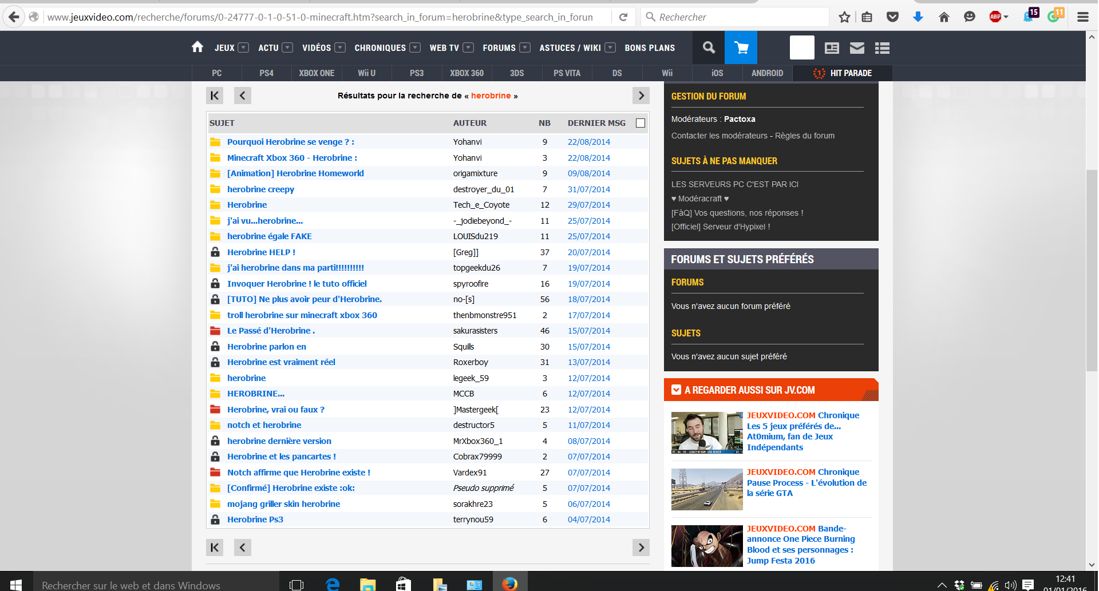Open the private messages envelope icon

click(857, 48)
